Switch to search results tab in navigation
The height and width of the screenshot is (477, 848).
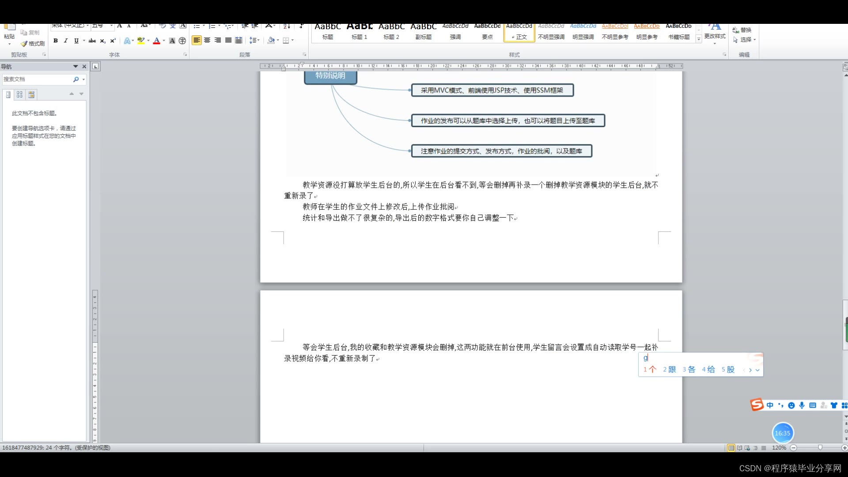point(31,95)
